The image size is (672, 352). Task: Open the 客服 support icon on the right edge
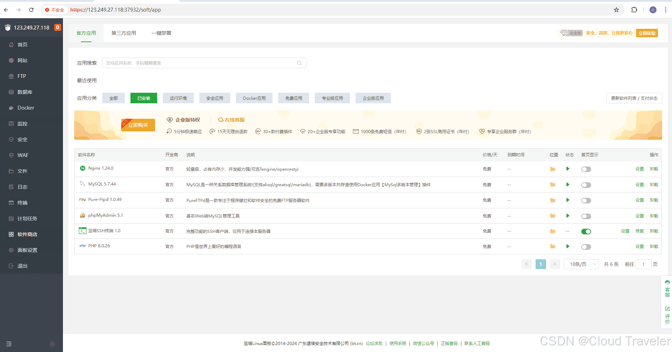[x=667, y=288]
